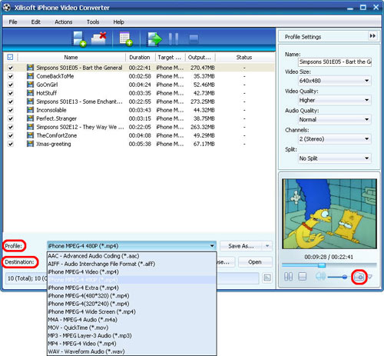
Task: Select Simpsons S02E12 - They Way We row
Action: coord(139,127)
